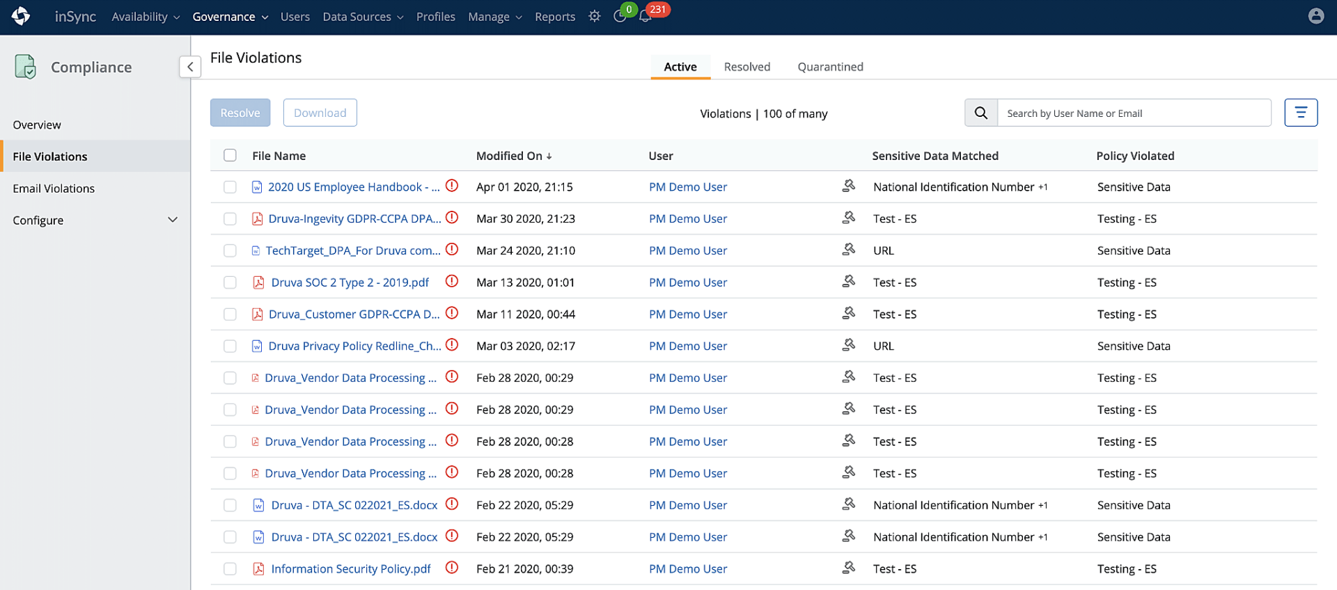The height and width of the screenshot is (590, 1337).
Task: Click the inSync logo icon
Action: click(x=21, y=16)
